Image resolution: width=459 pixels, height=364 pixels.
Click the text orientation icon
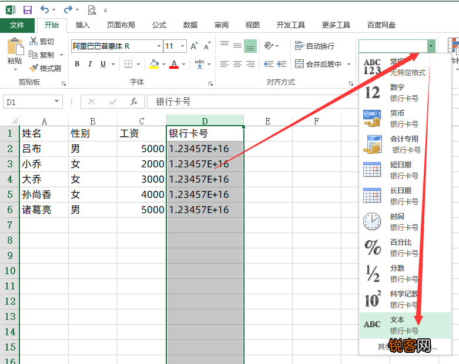(269, 46)
